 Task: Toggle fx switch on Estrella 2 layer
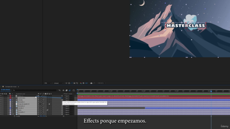click(x=44, y=108)
